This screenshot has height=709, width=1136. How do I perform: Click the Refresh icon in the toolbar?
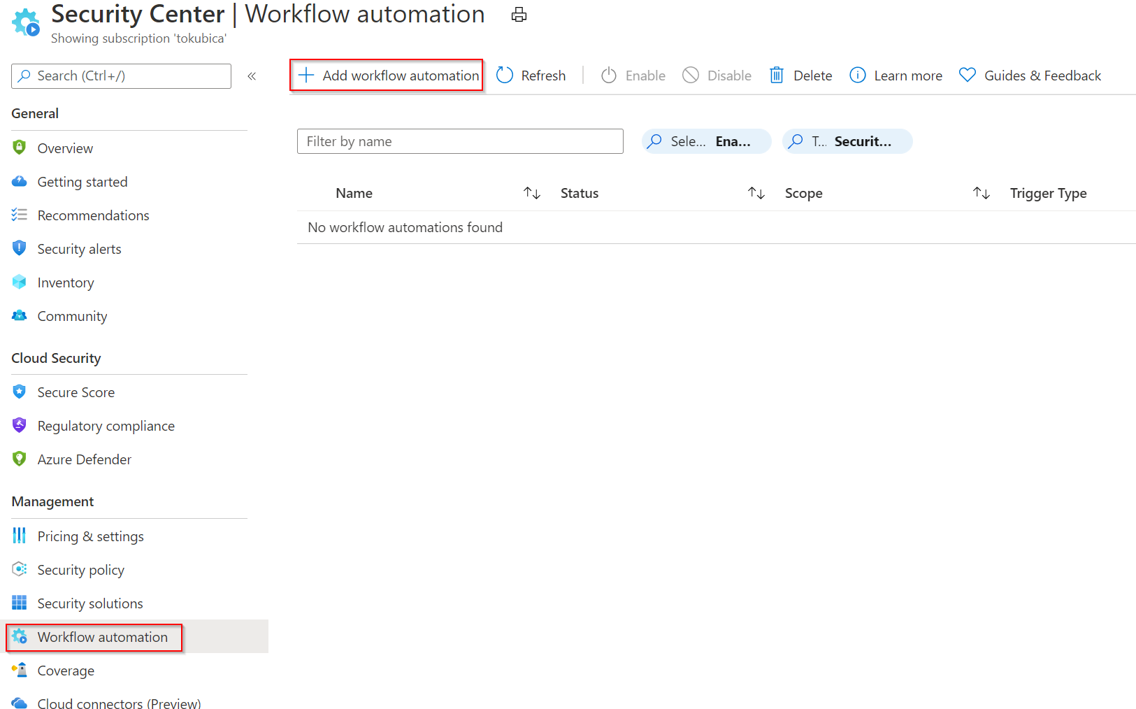pos(505,76)
